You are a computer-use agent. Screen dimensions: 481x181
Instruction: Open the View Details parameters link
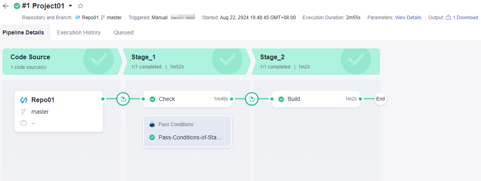[x=408, y=18]
